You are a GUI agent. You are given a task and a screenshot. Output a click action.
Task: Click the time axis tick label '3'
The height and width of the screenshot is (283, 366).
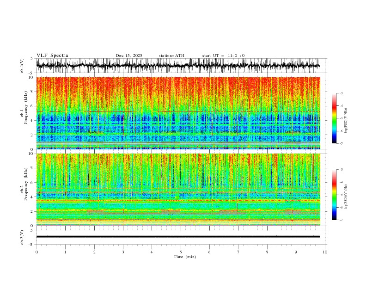point(123,252)
